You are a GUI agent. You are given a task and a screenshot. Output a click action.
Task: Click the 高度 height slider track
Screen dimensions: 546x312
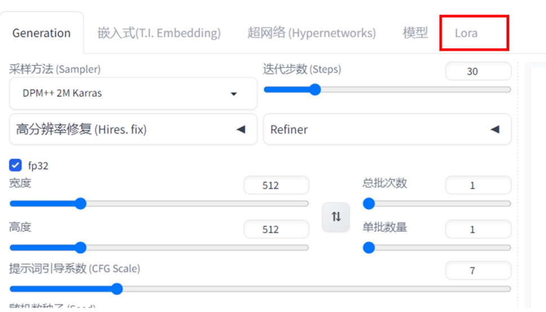(159, 247)
